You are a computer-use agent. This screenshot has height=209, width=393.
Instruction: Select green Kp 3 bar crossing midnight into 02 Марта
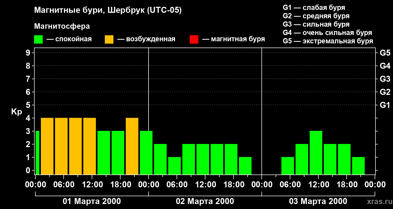tap(146, 153)
